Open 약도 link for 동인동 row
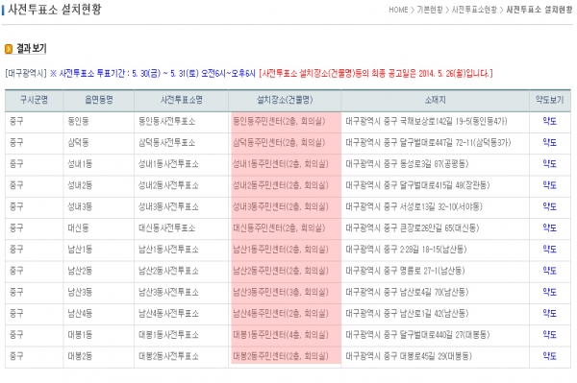 coord(549,121)
